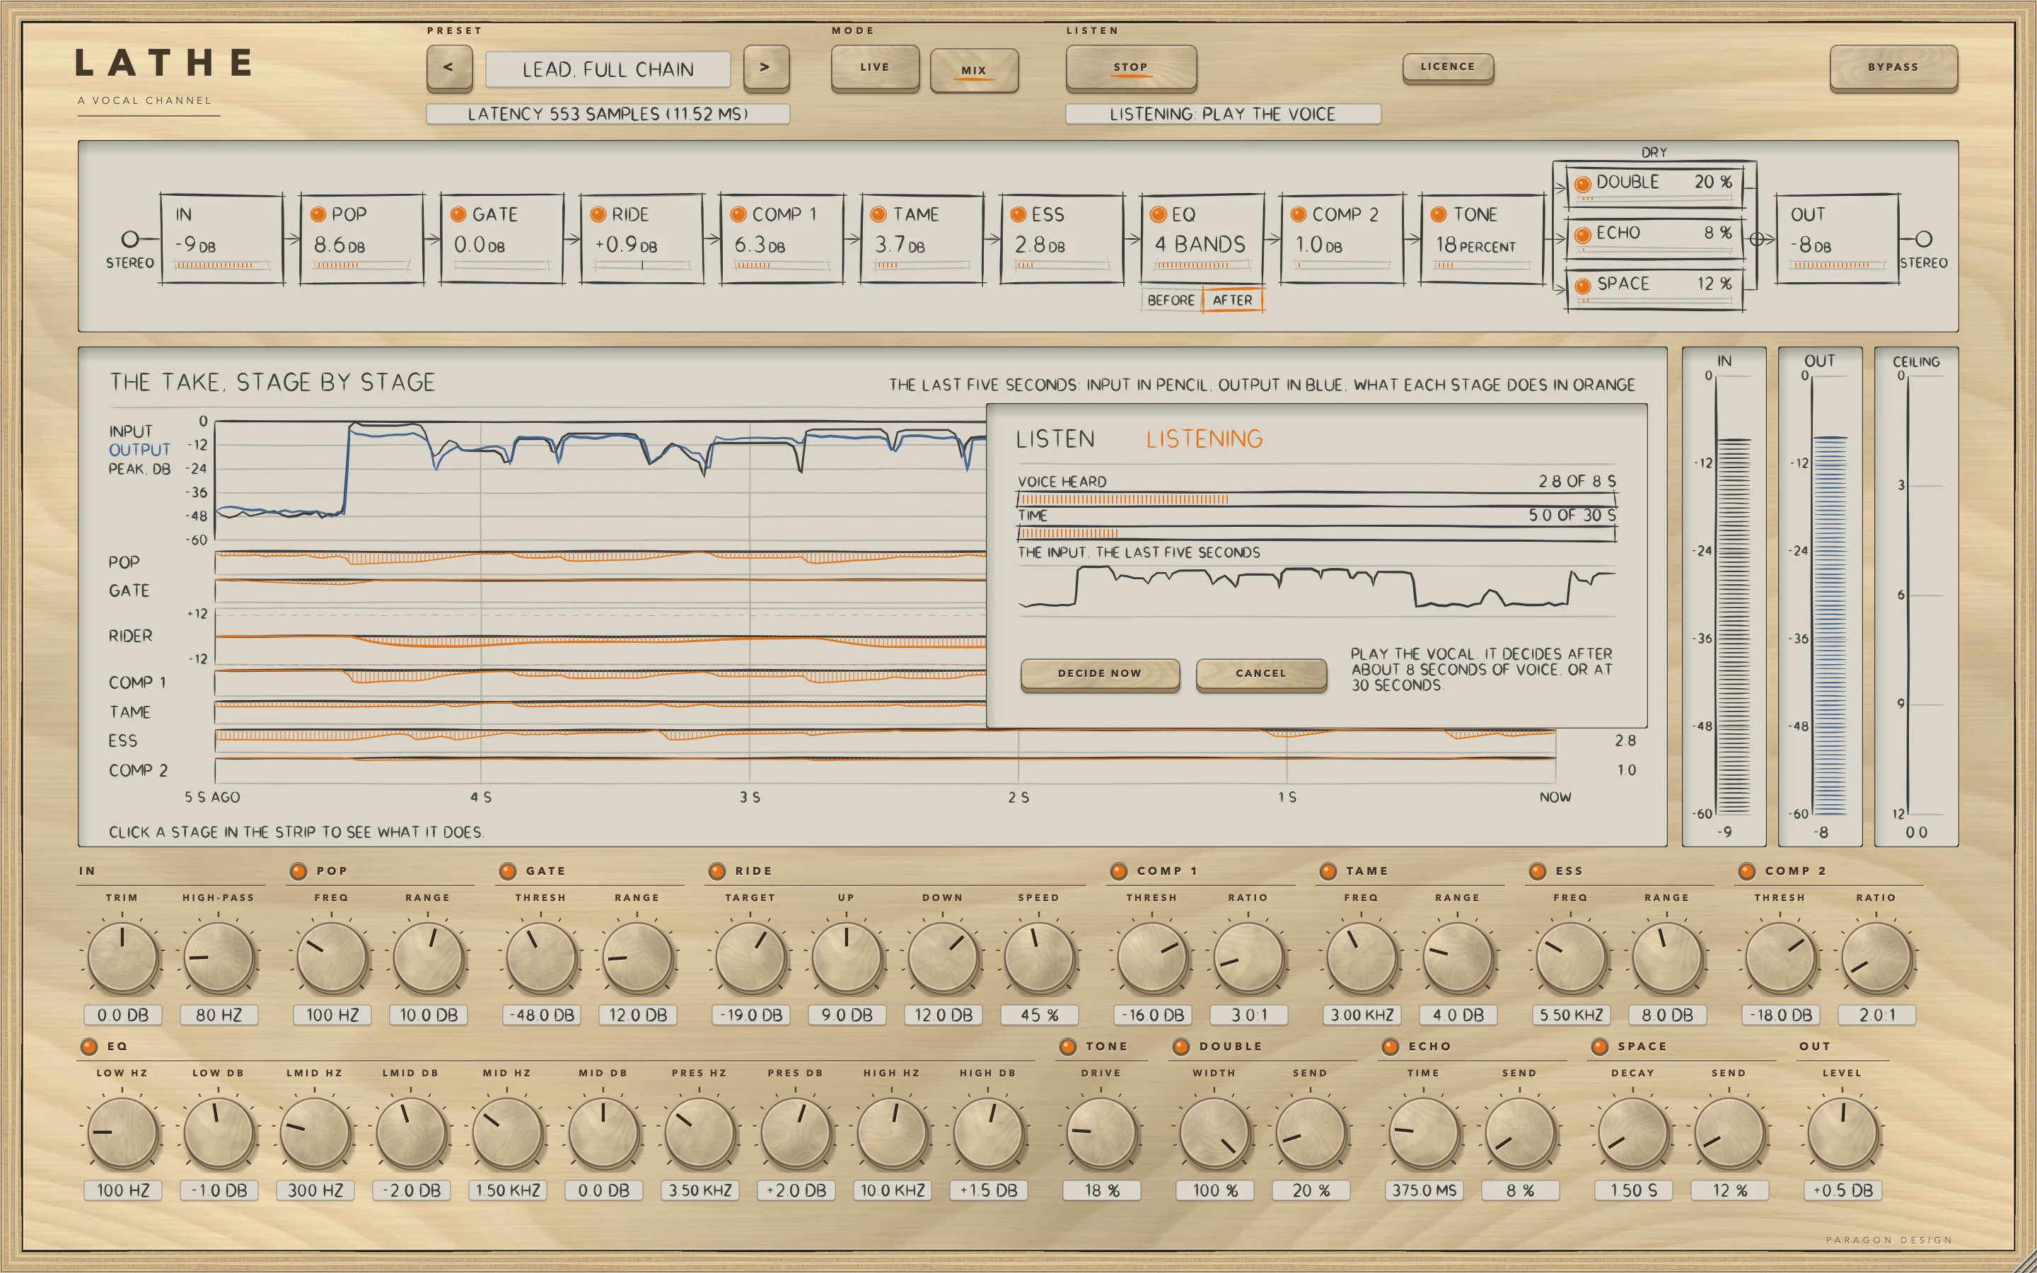The width and height of the screenshot is (2037, 1273).
Task: Toggle the TAME stage dot in the signal strip
Action: [x=878, y=215]
